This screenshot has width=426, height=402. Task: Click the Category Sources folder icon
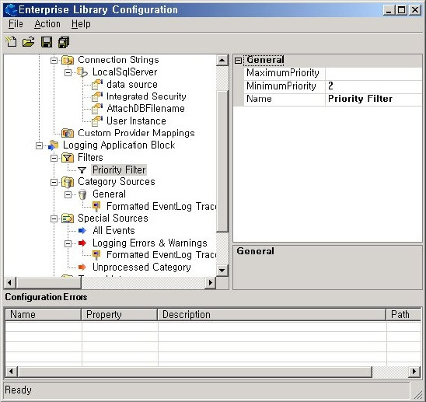pos(68,182)
